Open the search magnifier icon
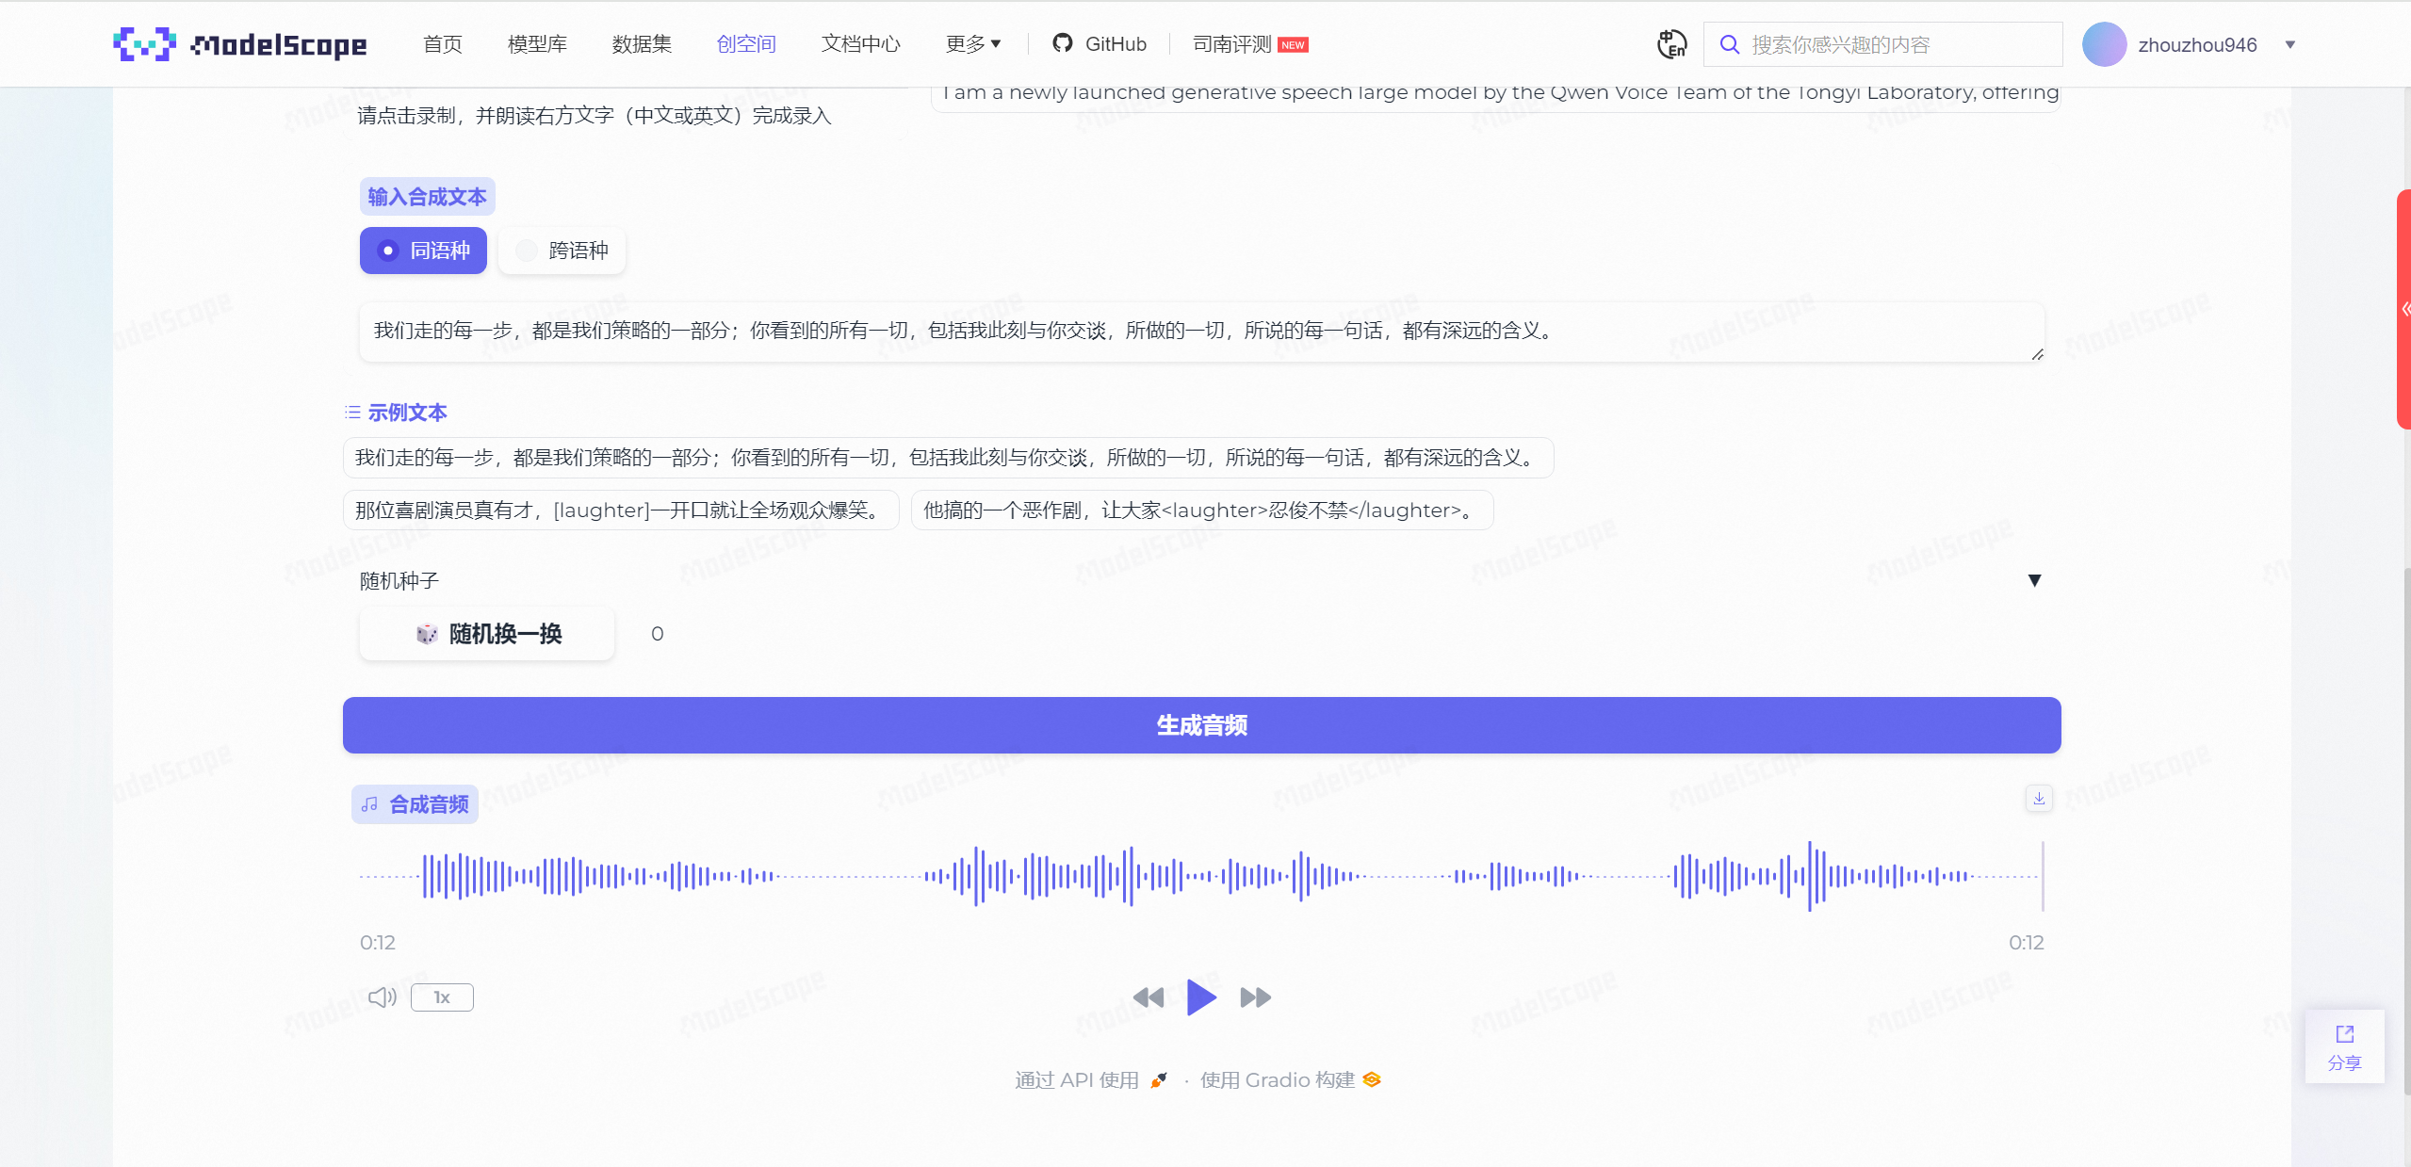Image resolution: width=2411 pixels, height=1167 pixels. pos(1729,43)
